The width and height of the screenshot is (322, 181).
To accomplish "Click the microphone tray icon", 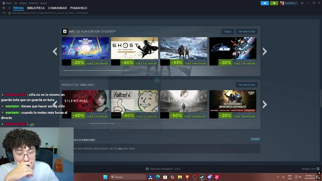I will (x=283, y=177).
